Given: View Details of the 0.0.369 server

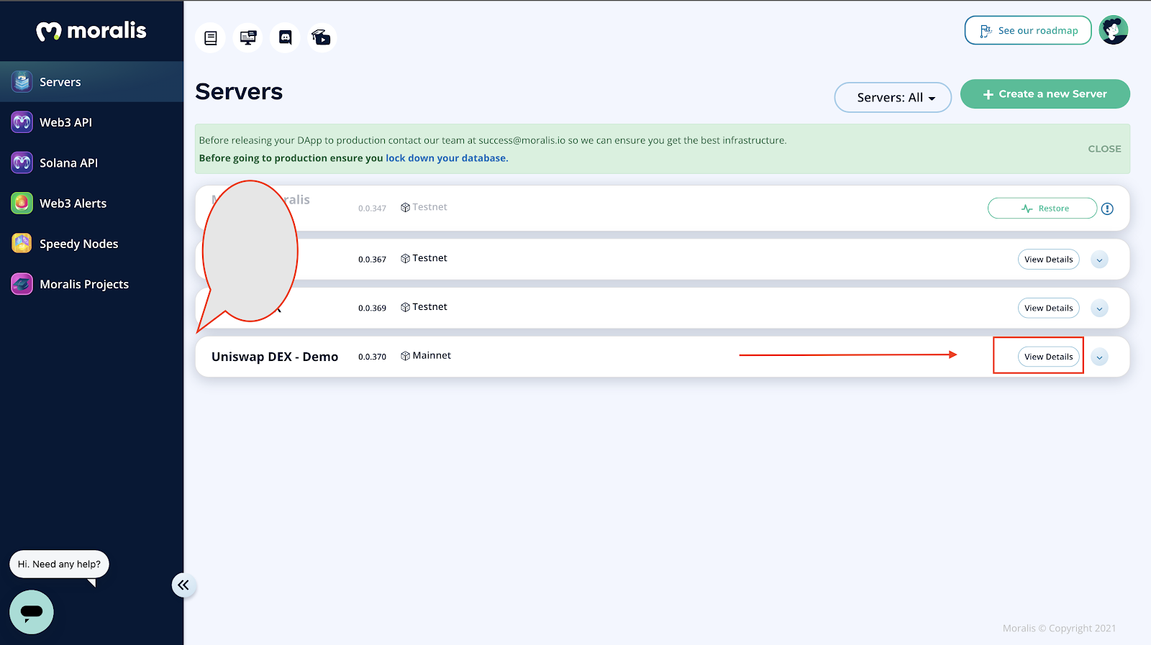Looking at the screenshot, I should 1049,308.
